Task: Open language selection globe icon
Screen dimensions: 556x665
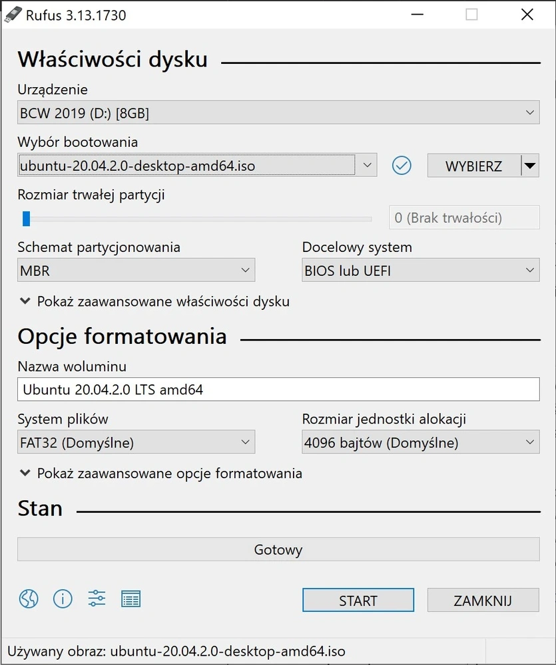Action: click(x=29, y=599)
